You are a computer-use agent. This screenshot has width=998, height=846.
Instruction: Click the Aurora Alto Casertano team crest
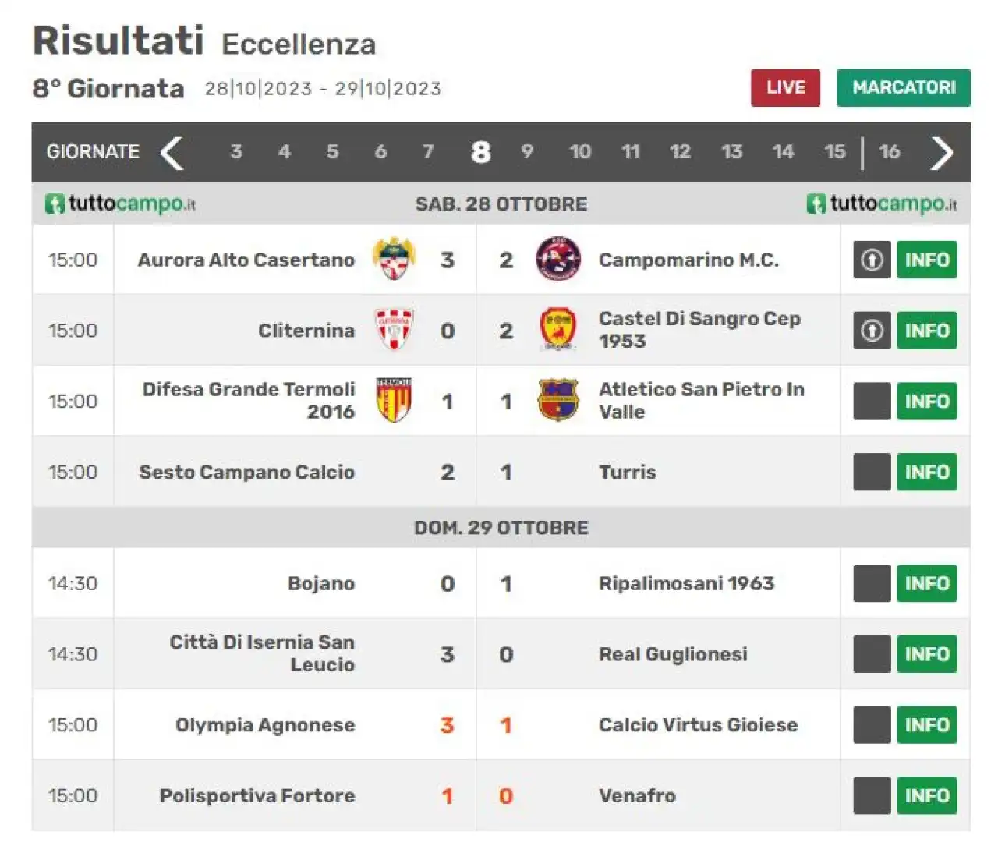coord(394,260)
